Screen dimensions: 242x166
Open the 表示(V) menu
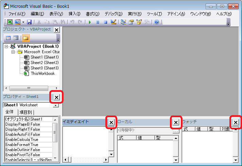(56, 14)
